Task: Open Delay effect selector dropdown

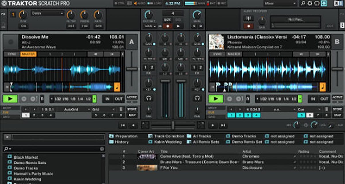Action: (48, 13)
